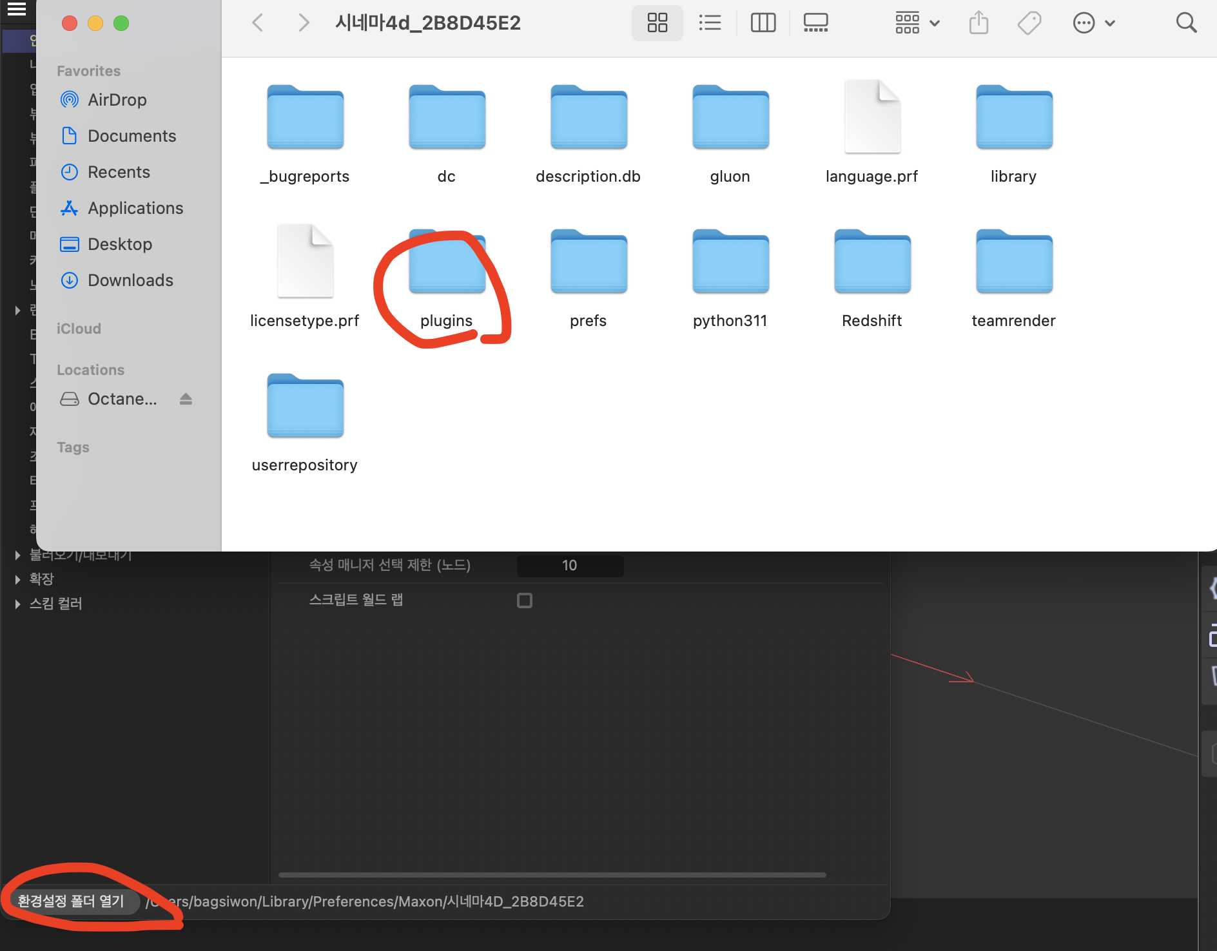Open the Action ellipsis dropdown menu
1217x951 pixels.
pos(1093,23)
